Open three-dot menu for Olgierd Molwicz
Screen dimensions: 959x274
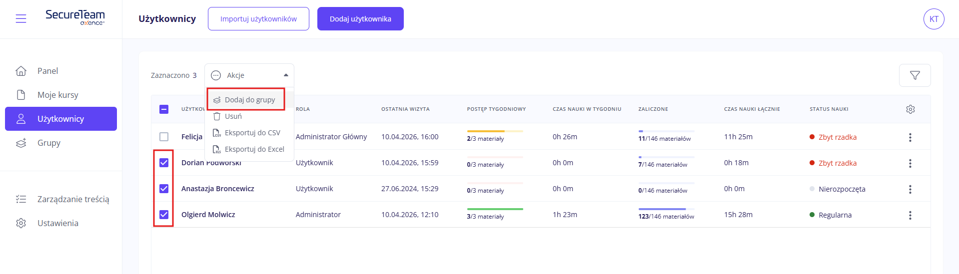[x=910, y=215]
